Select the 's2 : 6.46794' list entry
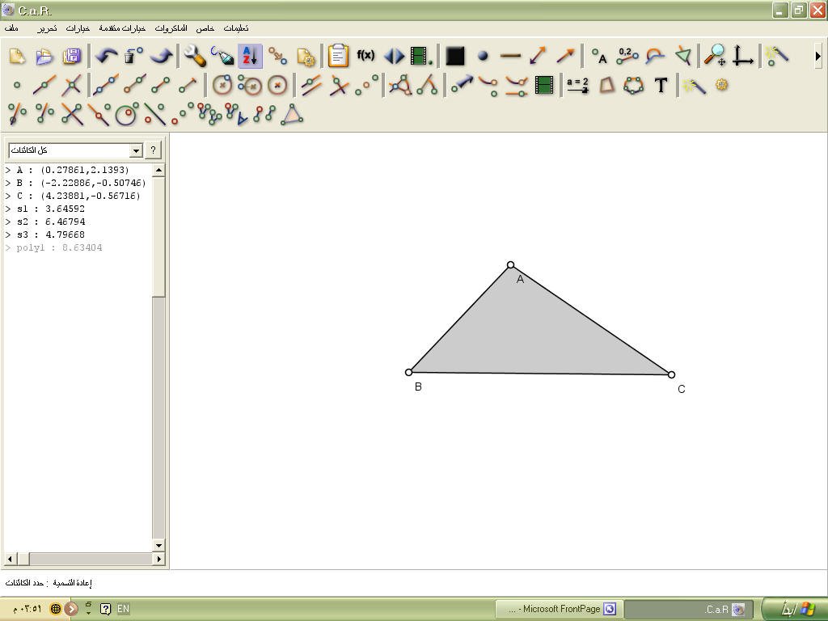The image size is (828, 621). (x=45, y=222)
